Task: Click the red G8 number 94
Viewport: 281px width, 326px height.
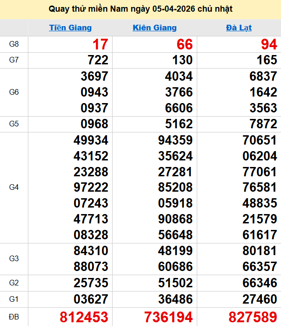Action: click(269, 44)
